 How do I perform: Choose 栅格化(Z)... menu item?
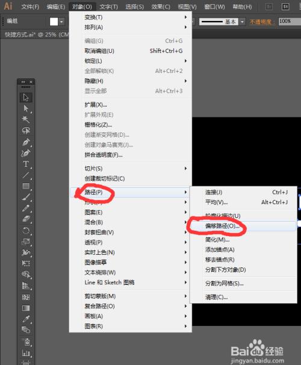(x=131, y=125)
